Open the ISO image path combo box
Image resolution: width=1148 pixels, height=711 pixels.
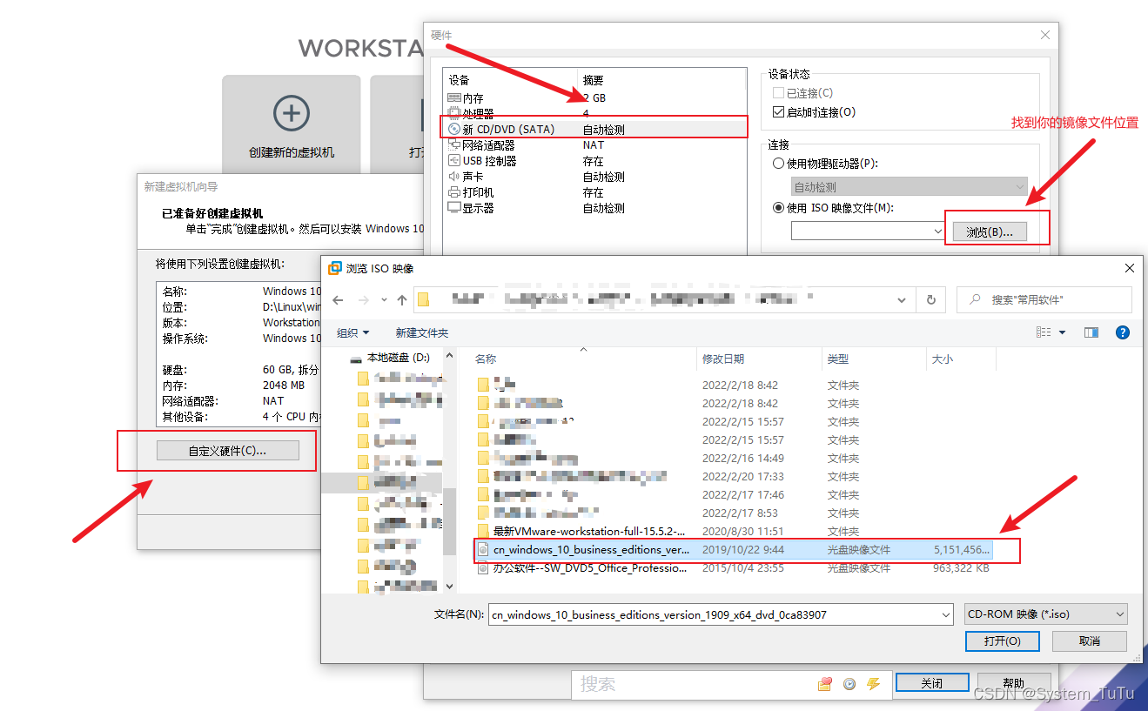(868, 231)
